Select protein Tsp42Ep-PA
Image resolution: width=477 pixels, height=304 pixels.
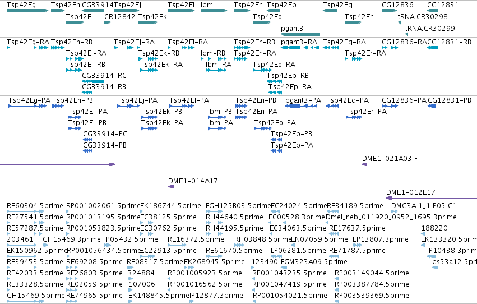[291, 145]
